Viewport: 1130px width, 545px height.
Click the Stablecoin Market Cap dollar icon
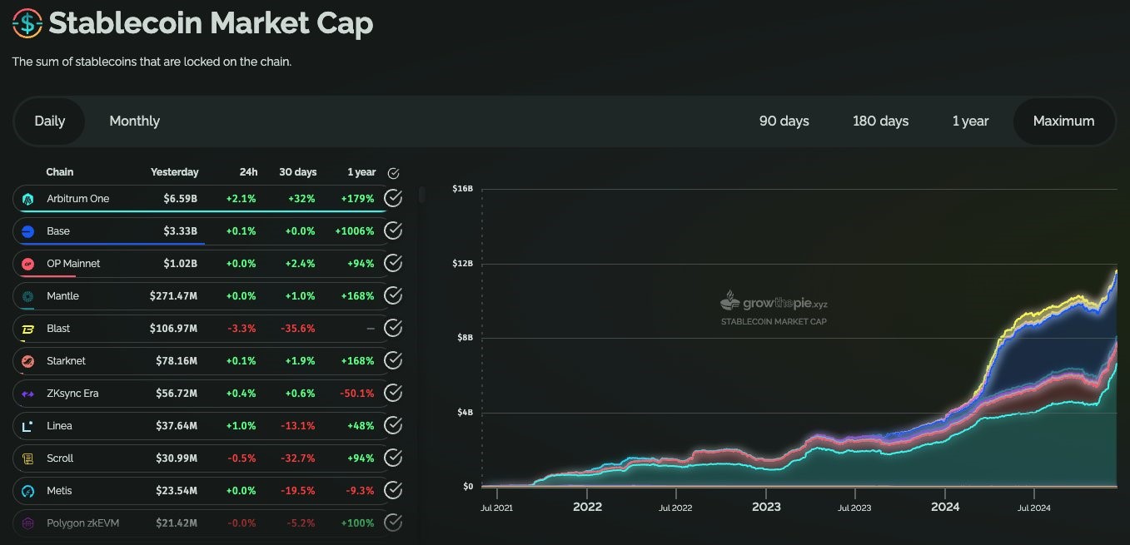pyautogui.click(x=27, y=23)
